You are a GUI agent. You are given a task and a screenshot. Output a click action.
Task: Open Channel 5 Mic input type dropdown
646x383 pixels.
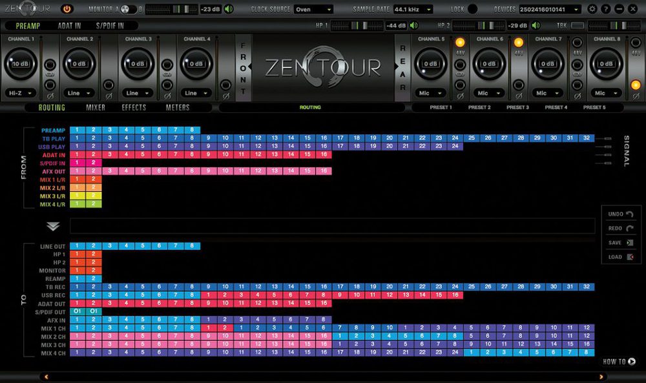click(x=430, y=93)
